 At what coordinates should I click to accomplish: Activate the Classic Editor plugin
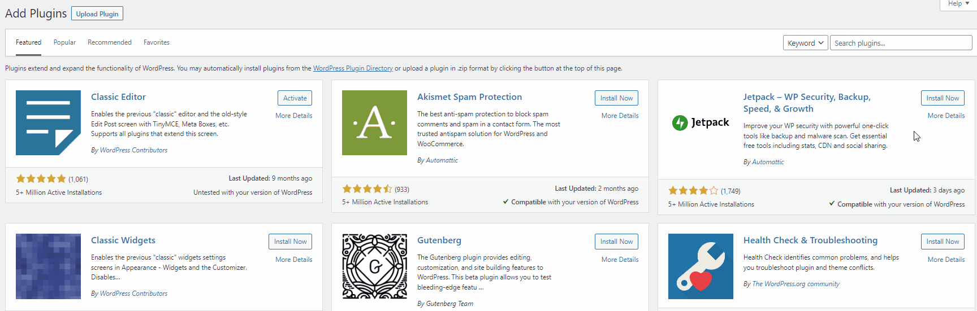[x=295, y=98]
